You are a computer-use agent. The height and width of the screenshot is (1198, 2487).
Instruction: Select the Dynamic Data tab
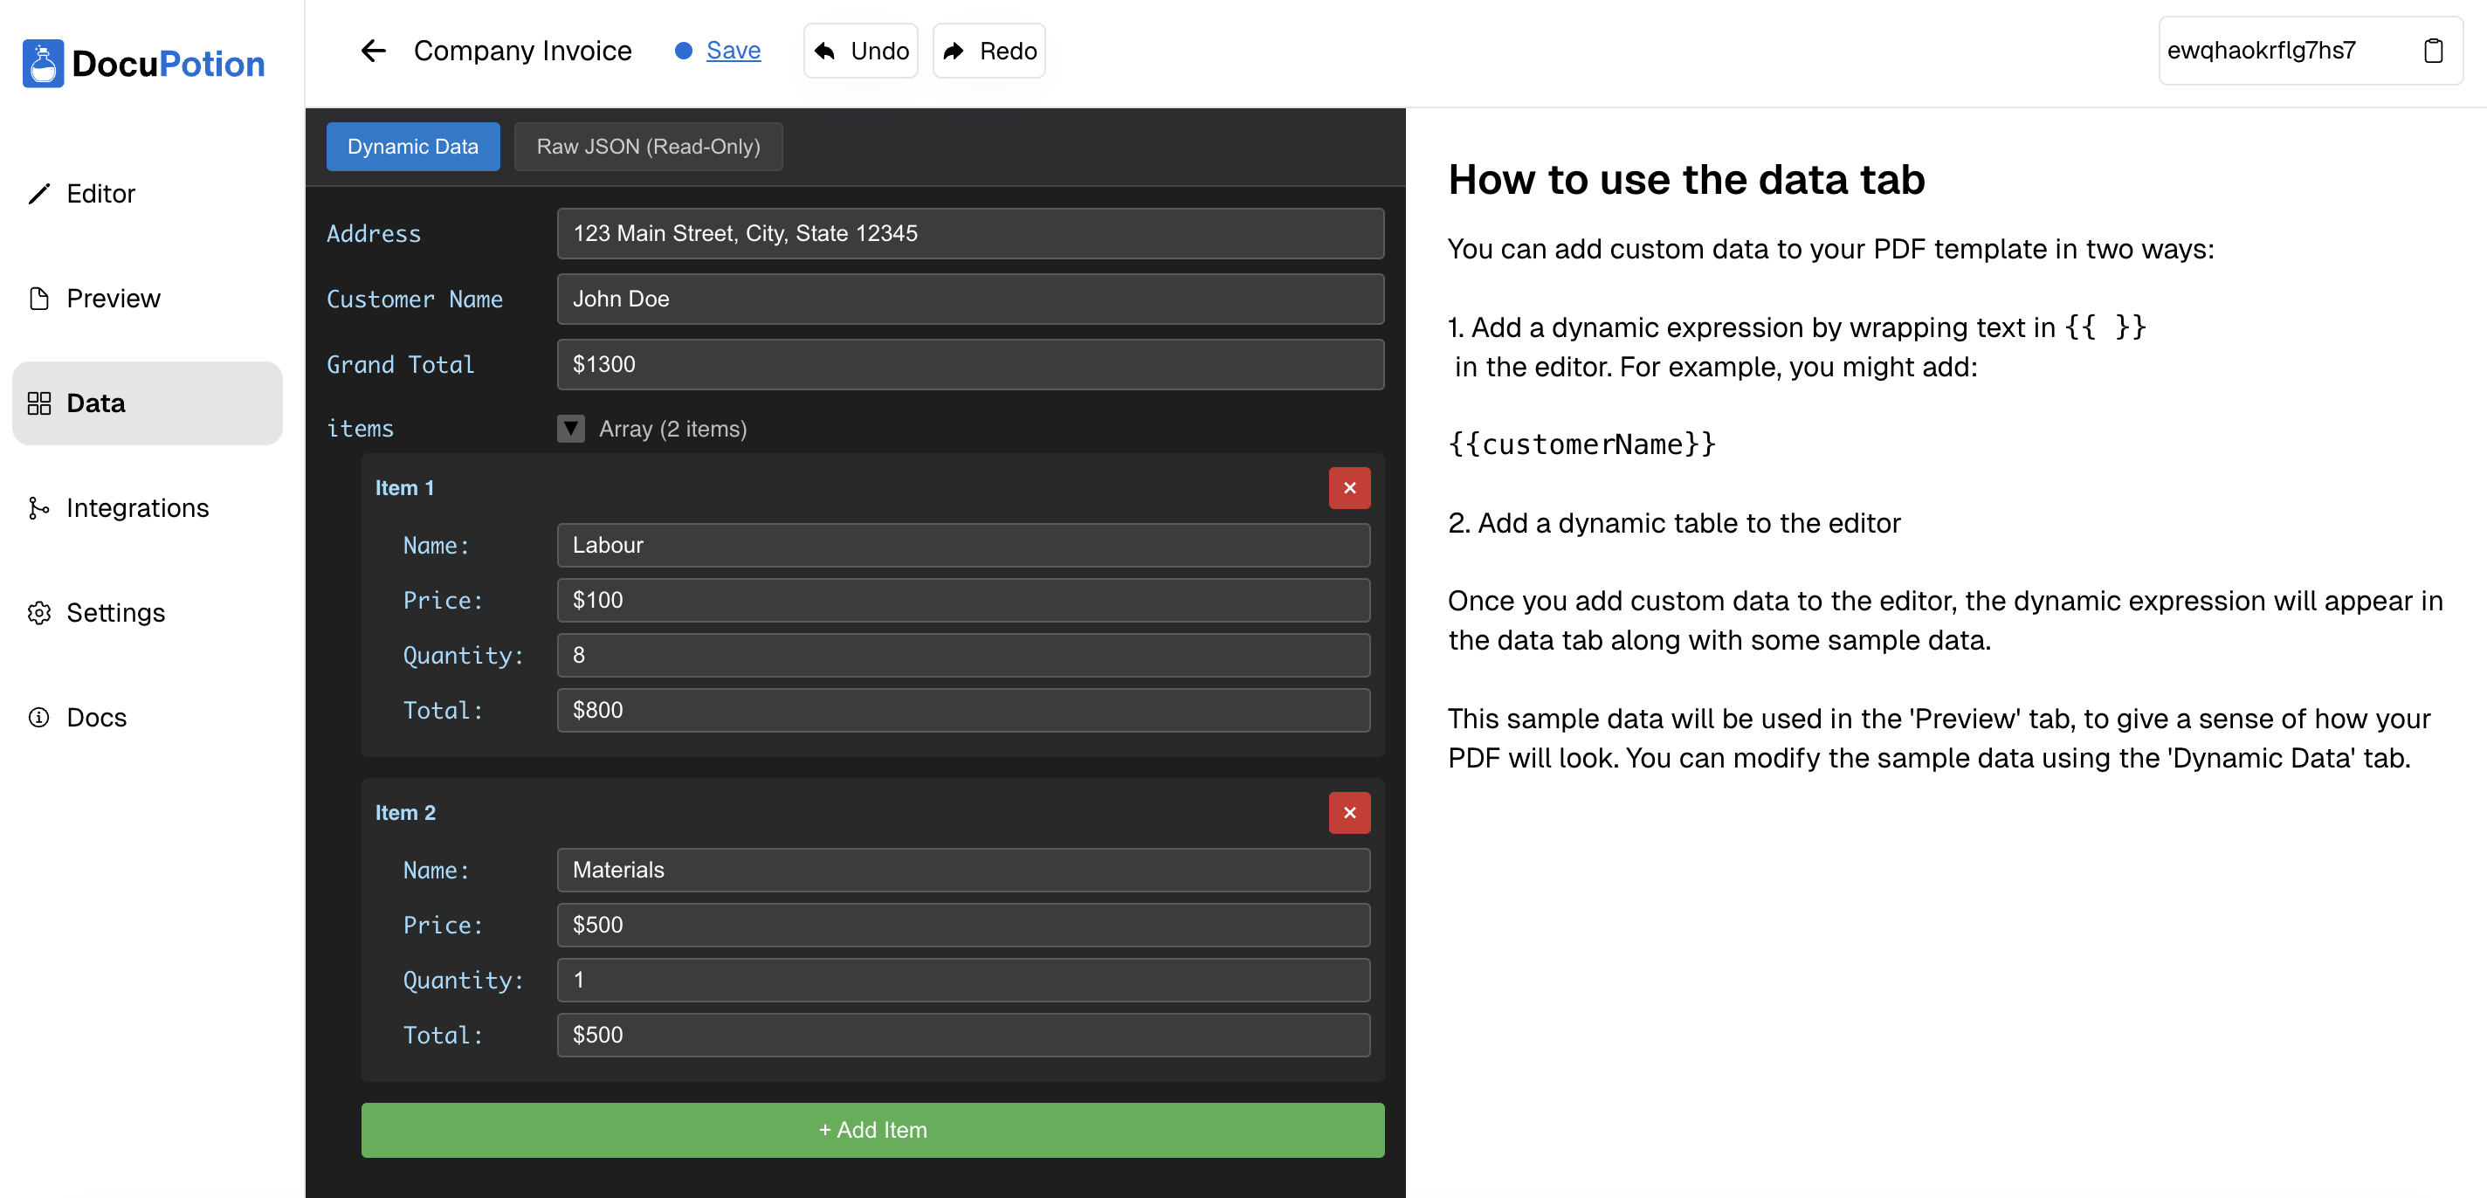(412, 147)
